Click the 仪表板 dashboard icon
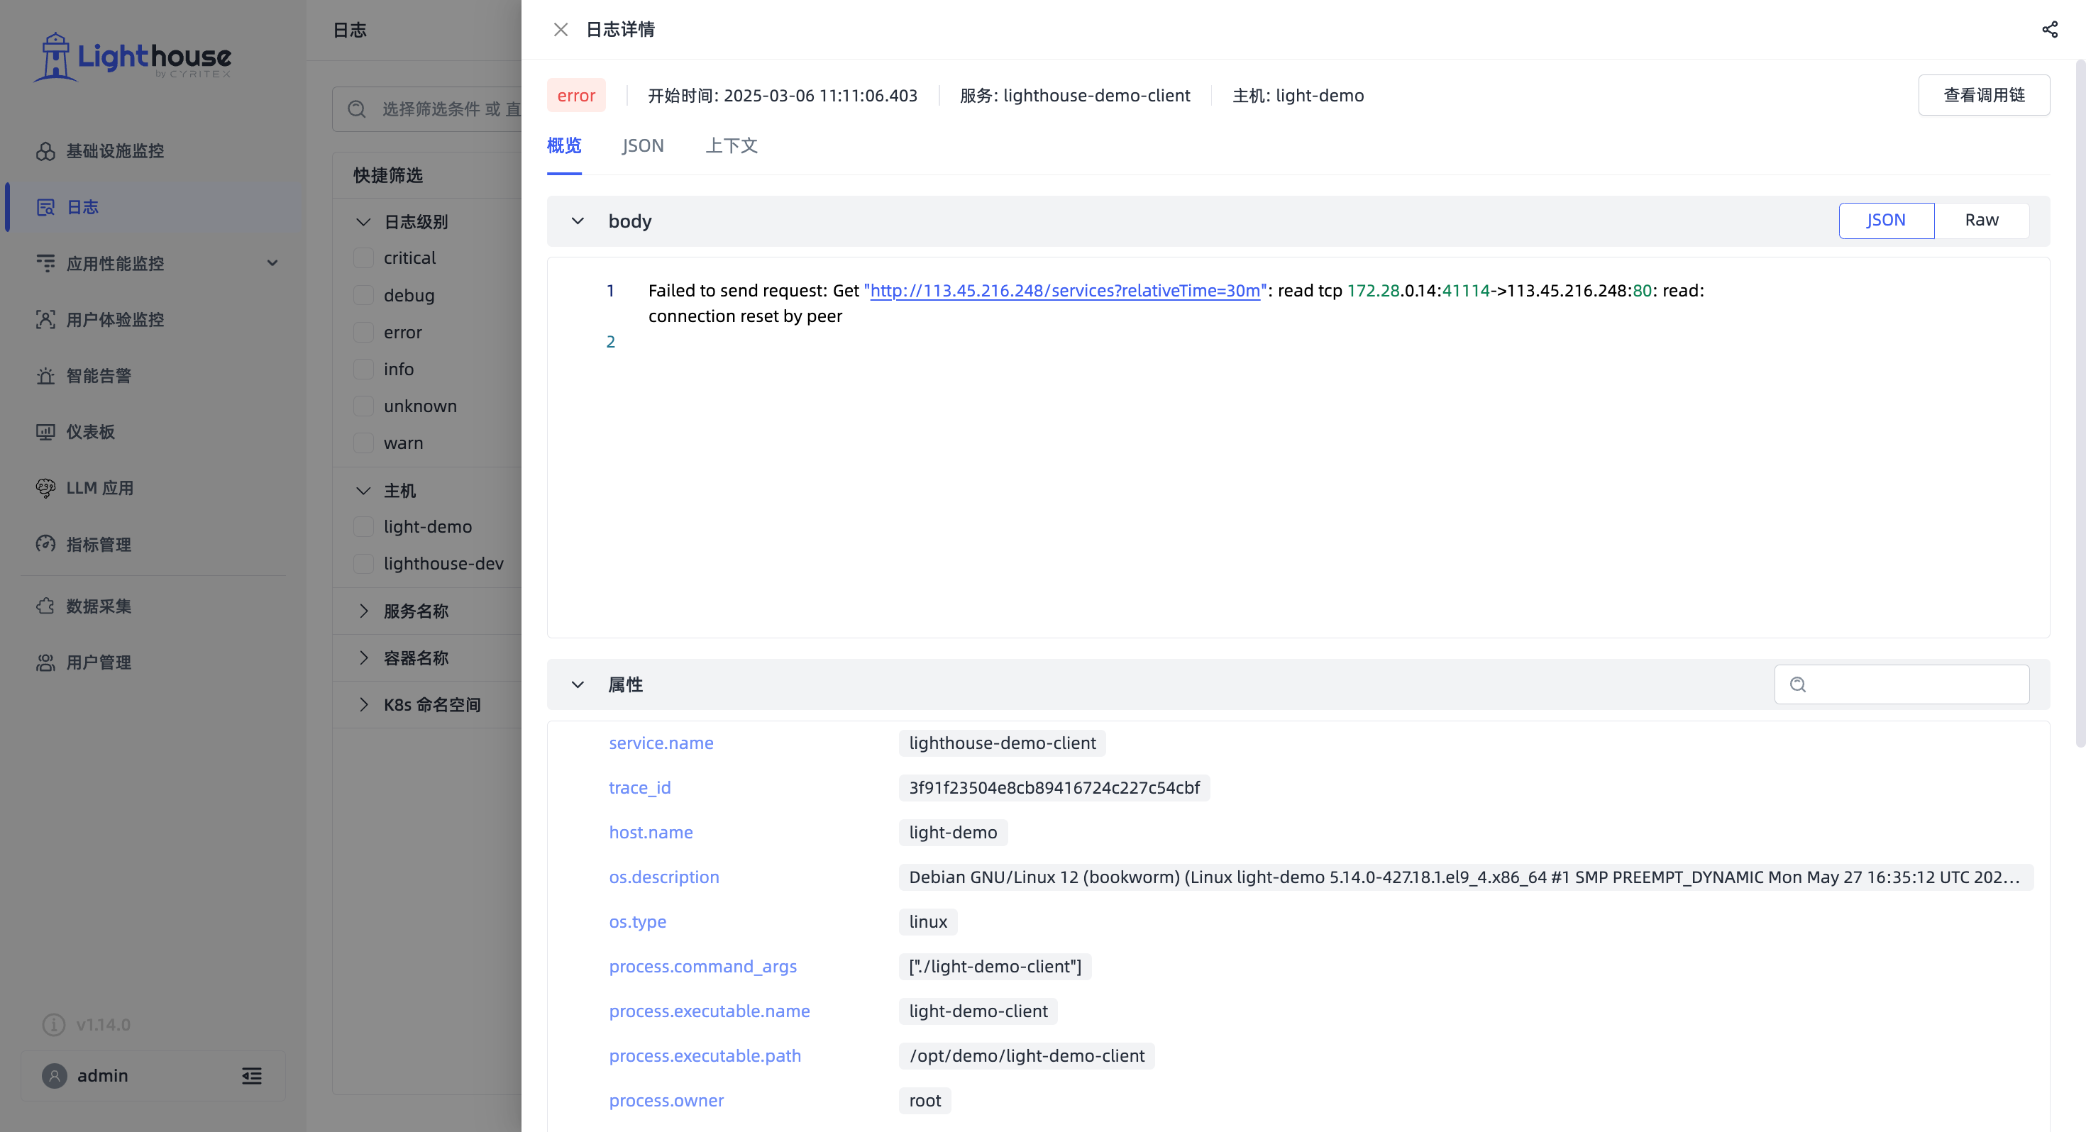Screen dimensions: 2086x1132 point(45,431)
